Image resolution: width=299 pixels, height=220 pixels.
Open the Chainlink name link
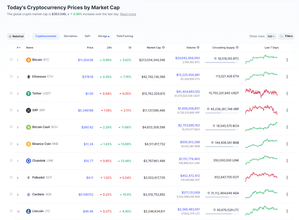click(39, 161)
